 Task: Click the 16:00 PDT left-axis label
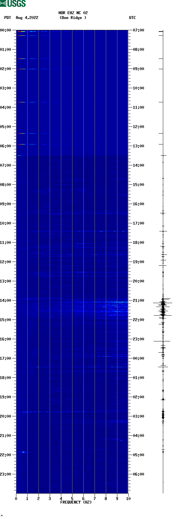click(5, 339)
